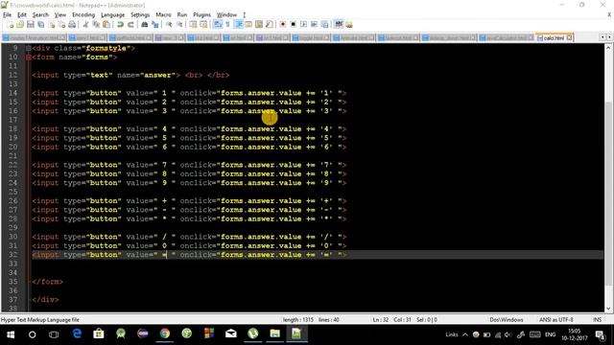614x345 pixels.
Task: Click the Dos\Windows status bar entry
Action: coord(507,319)
